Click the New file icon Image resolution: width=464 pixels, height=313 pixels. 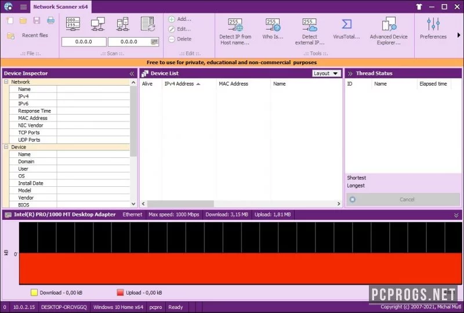[10, 20]
